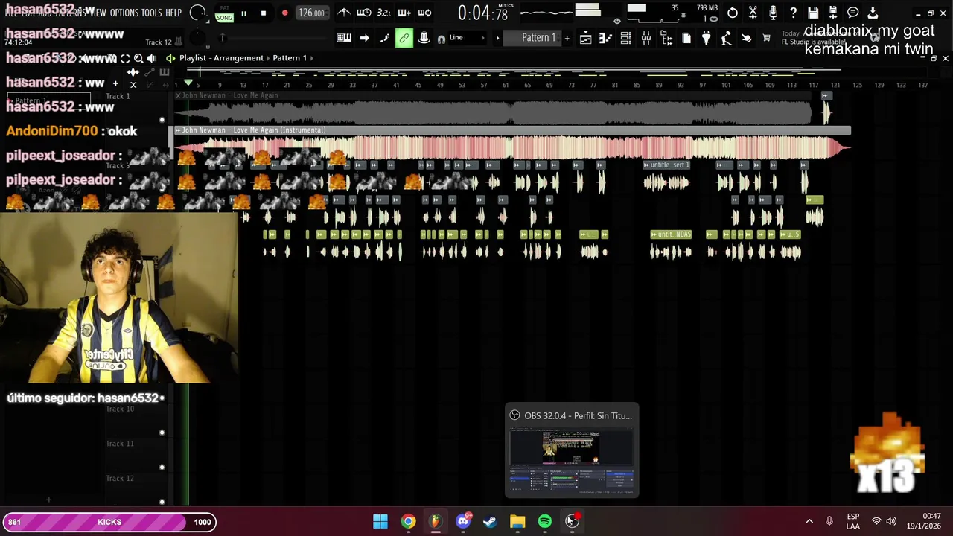Click the one-click recording microphone icon
Image resolution: width=953 pixels, height=536 pixels.
coord(773,13)
